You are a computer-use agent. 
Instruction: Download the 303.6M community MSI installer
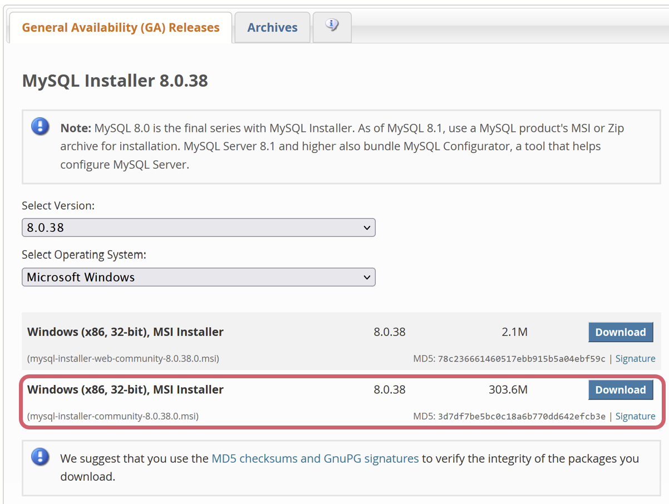coord(621,390)
